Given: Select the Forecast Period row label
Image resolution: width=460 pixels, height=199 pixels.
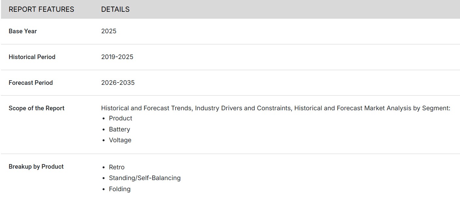Looking at the screenshot, I should tap(31, 83).
